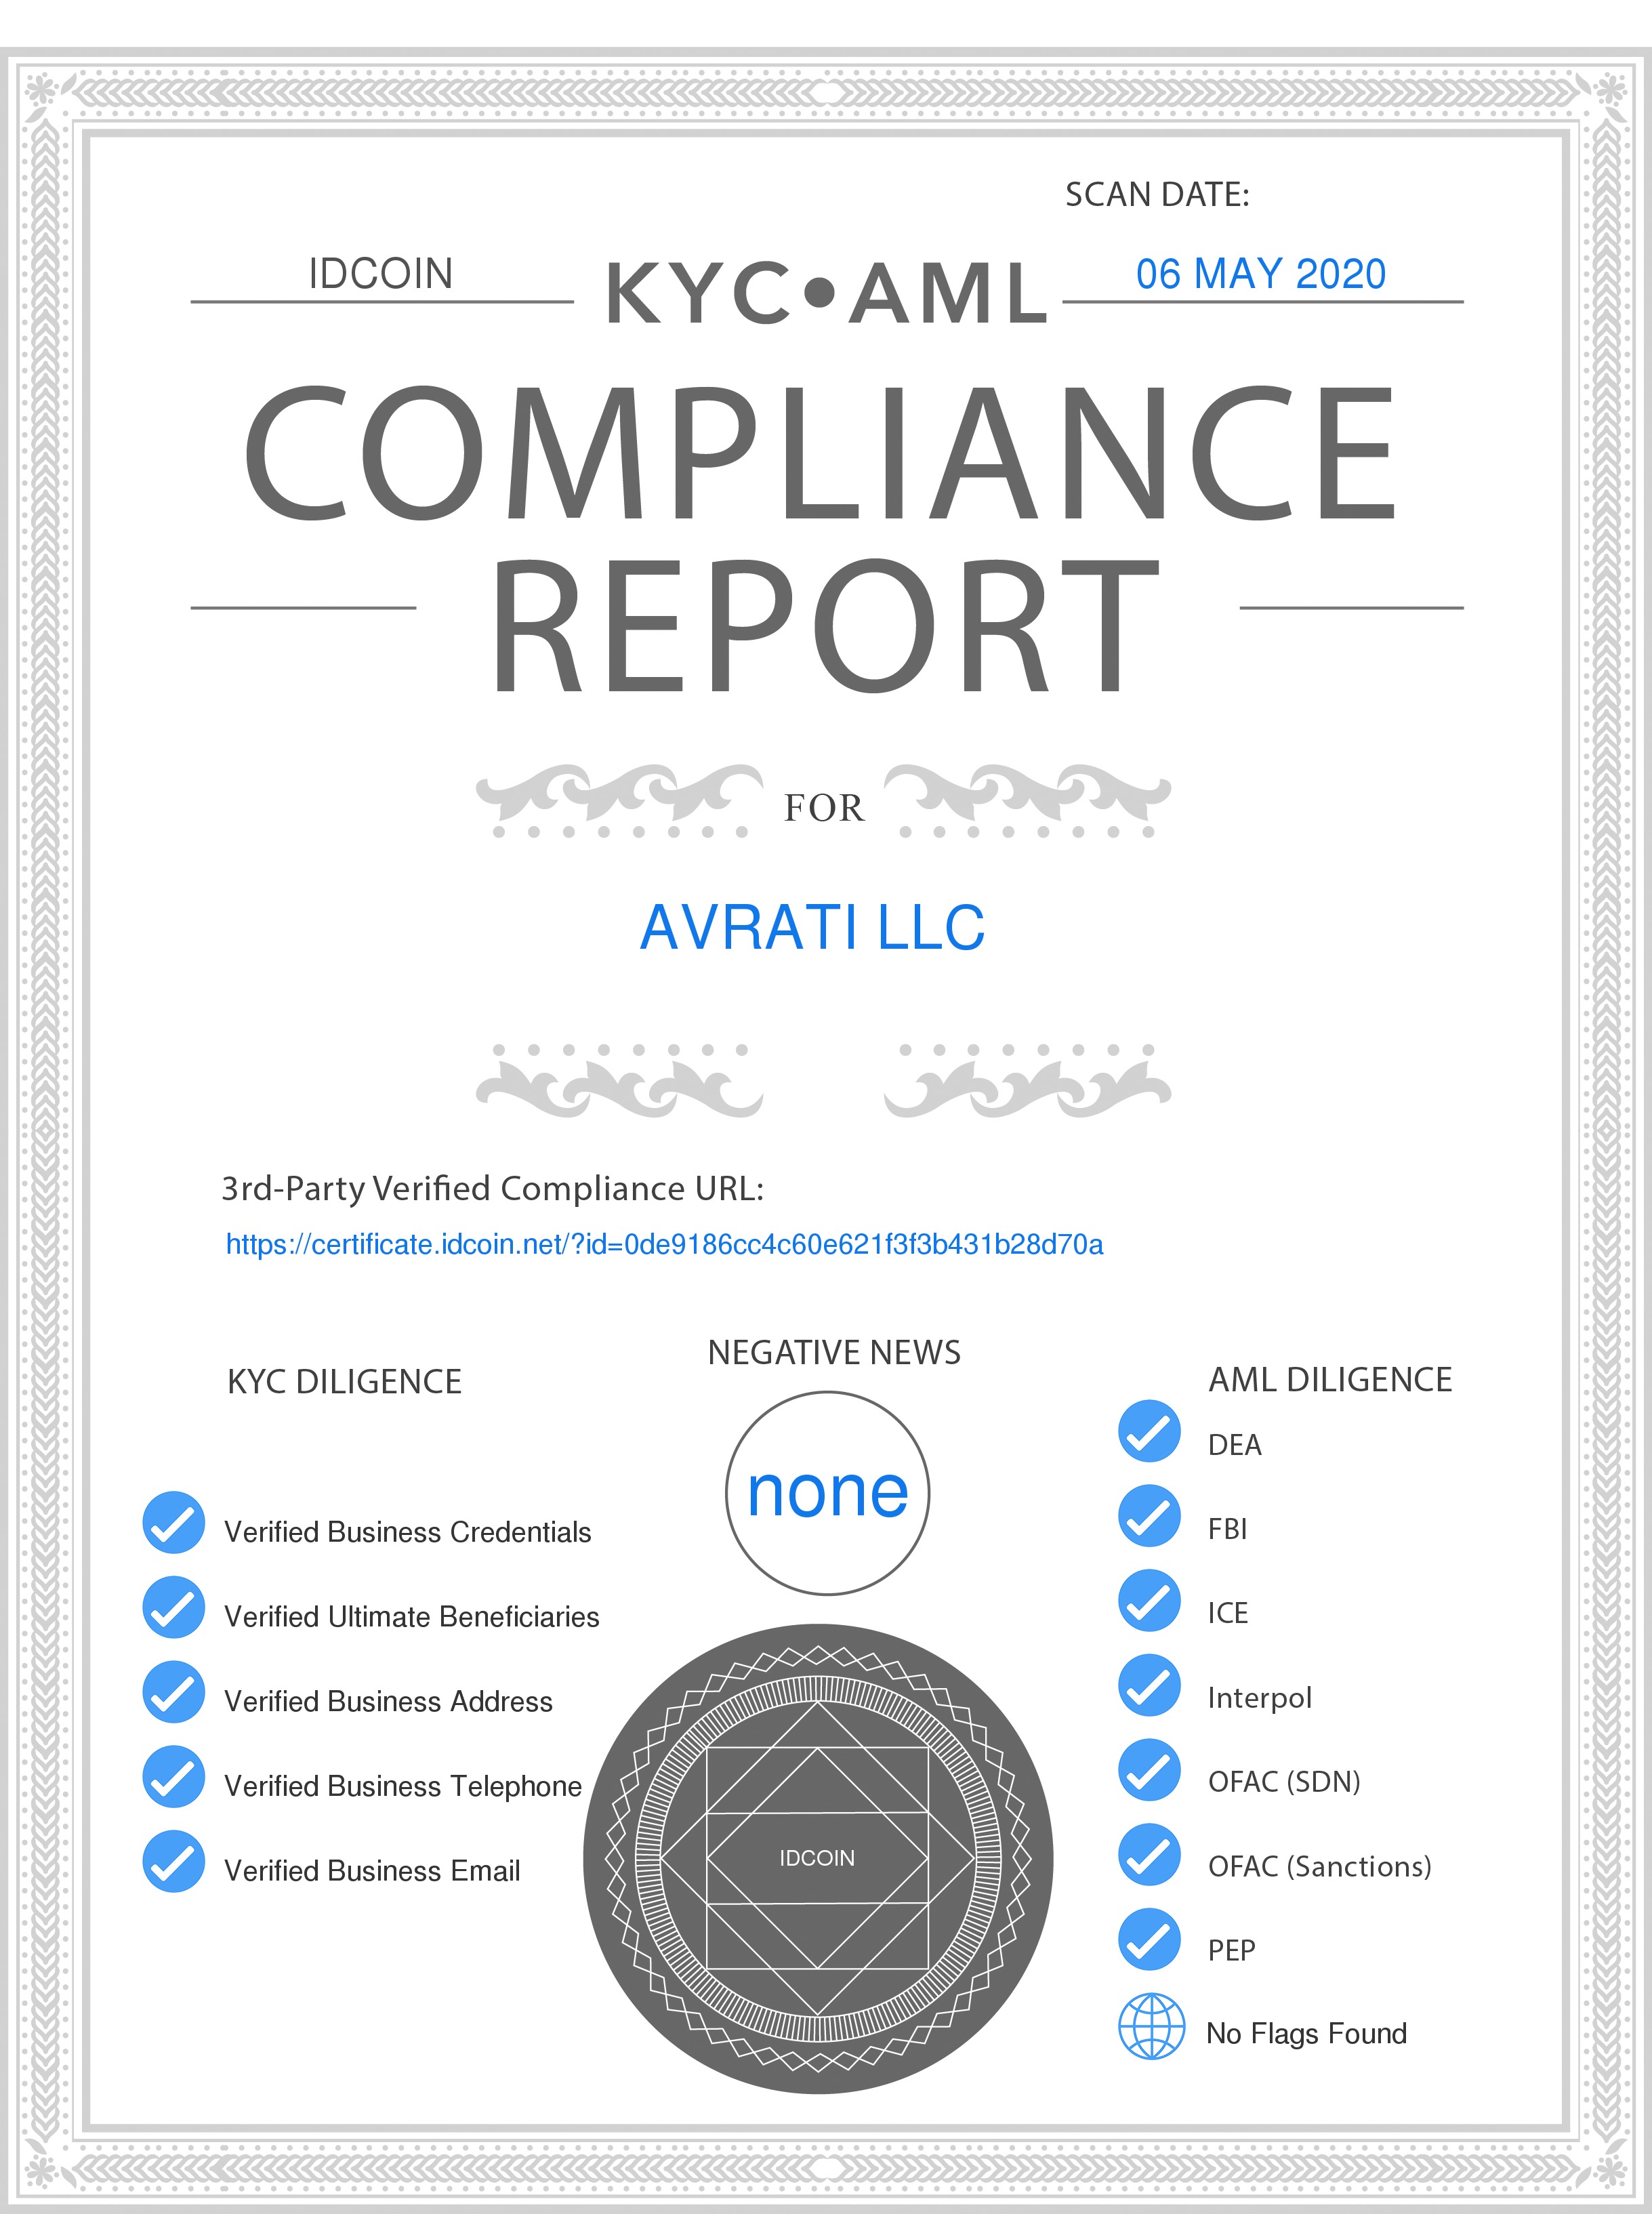The height and width of the screenshot is (2214, 1652).
Task: Click Verified Business Email checkmark
Action: click(x=174, y=1861)
